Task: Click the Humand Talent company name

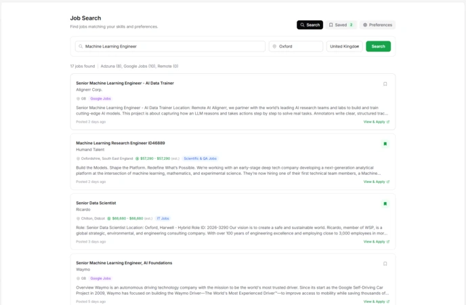Action: 90,150
